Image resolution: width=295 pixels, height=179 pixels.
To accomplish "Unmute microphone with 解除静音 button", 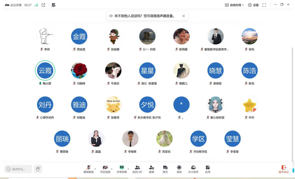I will tap(89, 169).
